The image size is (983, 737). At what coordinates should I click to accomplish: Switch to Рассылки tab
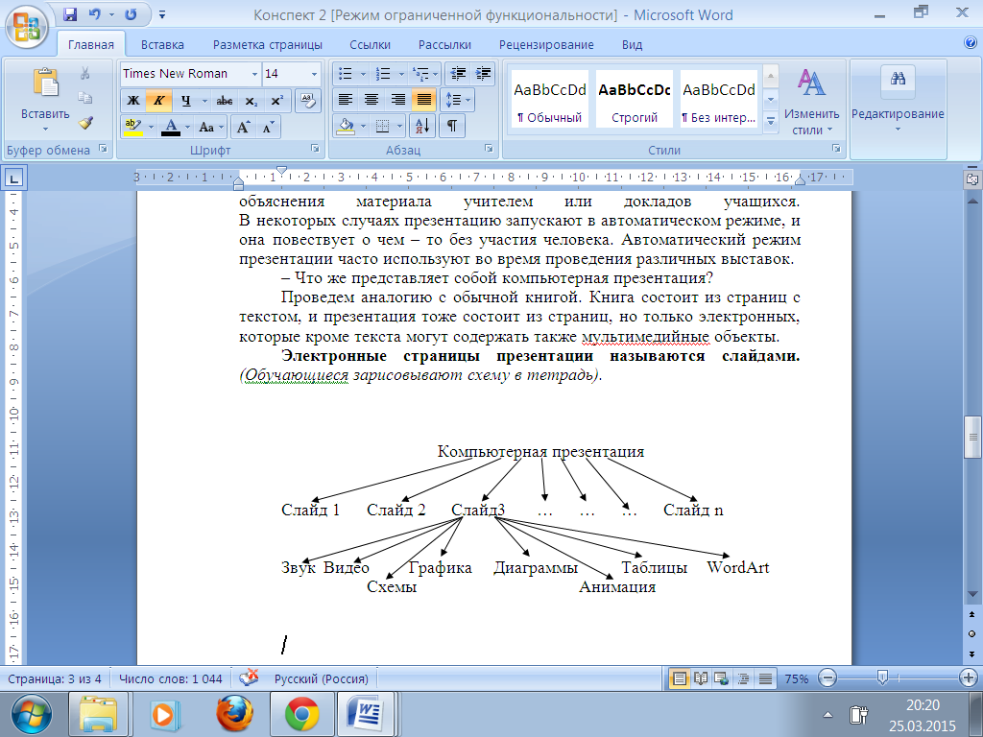click(x=444, y=44)
